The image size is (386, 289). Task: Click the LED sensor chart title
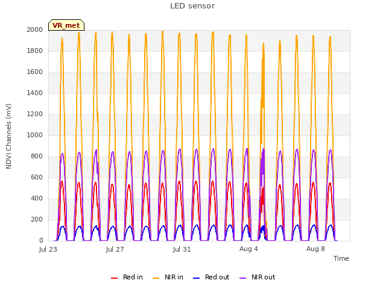(x=192, y=6)
